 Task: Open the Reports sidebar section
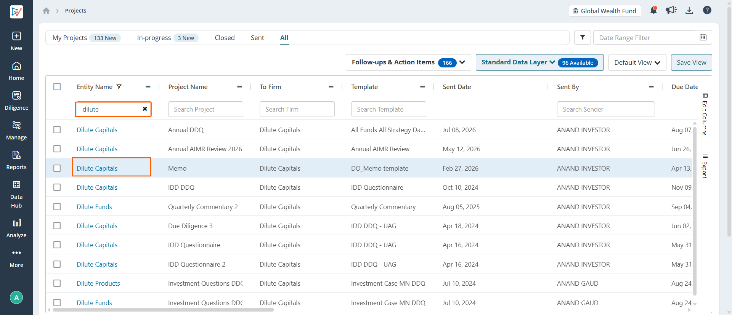tap(16, 160)
